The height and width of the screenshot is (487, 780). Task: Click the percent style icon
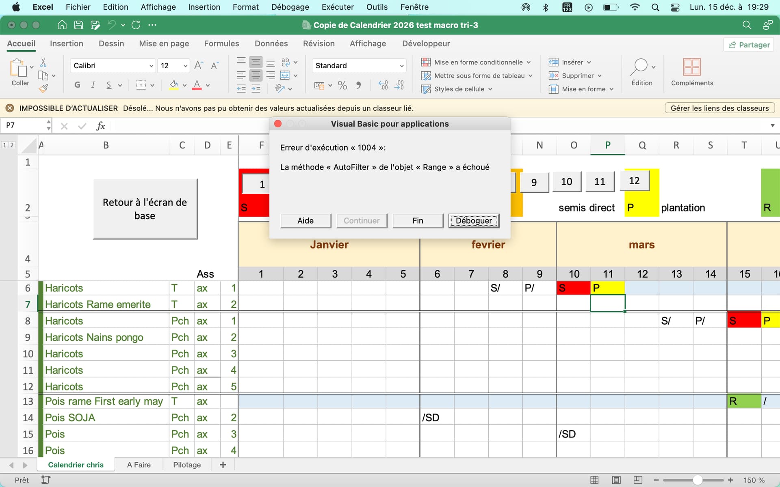342,85
